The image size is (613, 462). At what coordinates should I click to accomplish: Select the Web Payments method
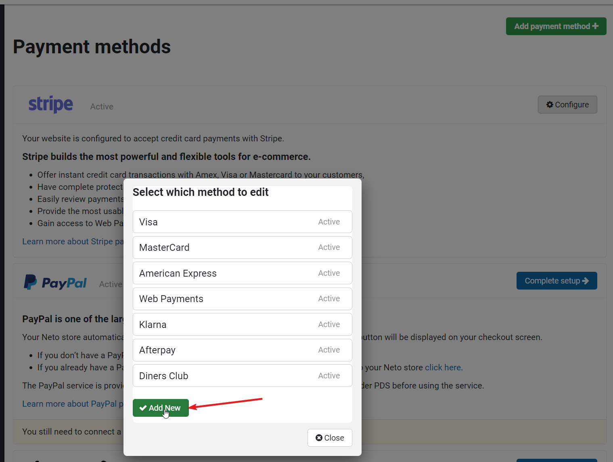(x=242, y=299)
